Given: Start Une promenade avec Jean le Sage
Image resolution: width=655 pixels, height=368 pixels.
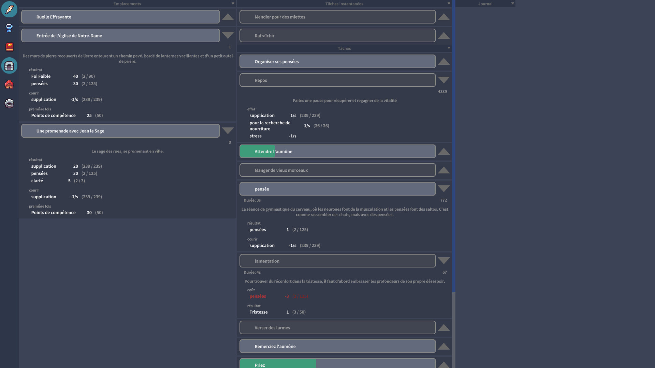Looking at the screenshot, I should (x=120, y=131).
